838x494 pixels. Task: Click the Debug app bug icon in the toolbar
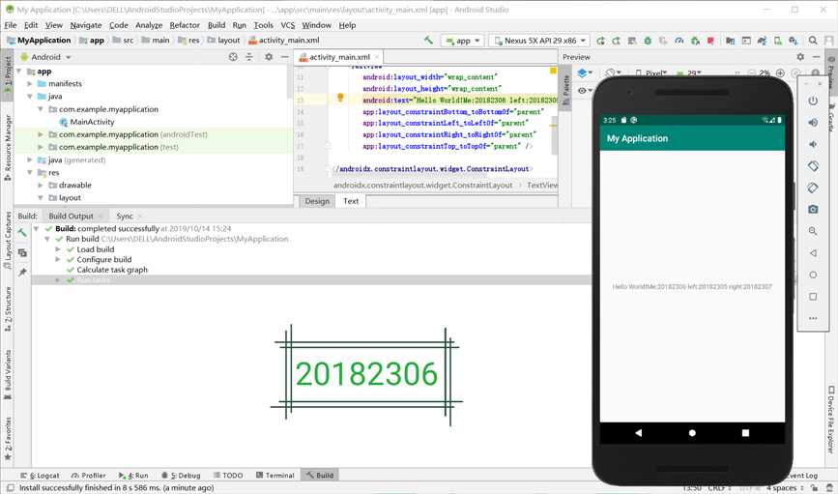[648, 40]
